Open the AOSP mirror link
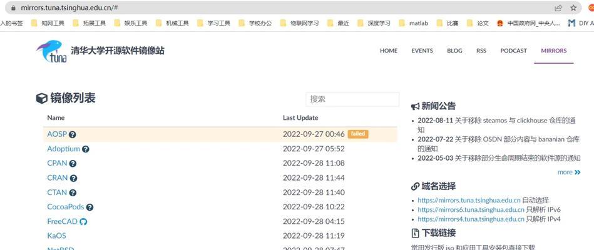594x250 pixels. (x=57, y=134)
